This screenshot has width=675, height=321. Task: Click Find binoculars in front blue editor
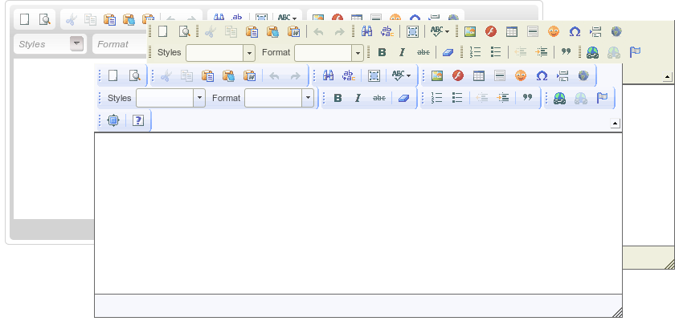click(328, 76)
